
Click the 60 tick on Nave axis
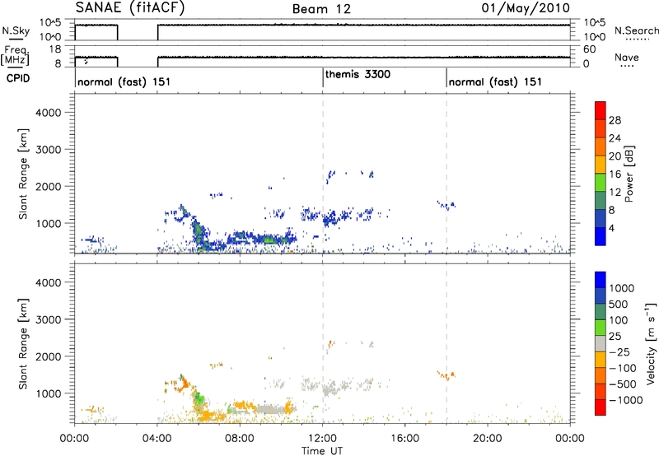coord(589,49)
